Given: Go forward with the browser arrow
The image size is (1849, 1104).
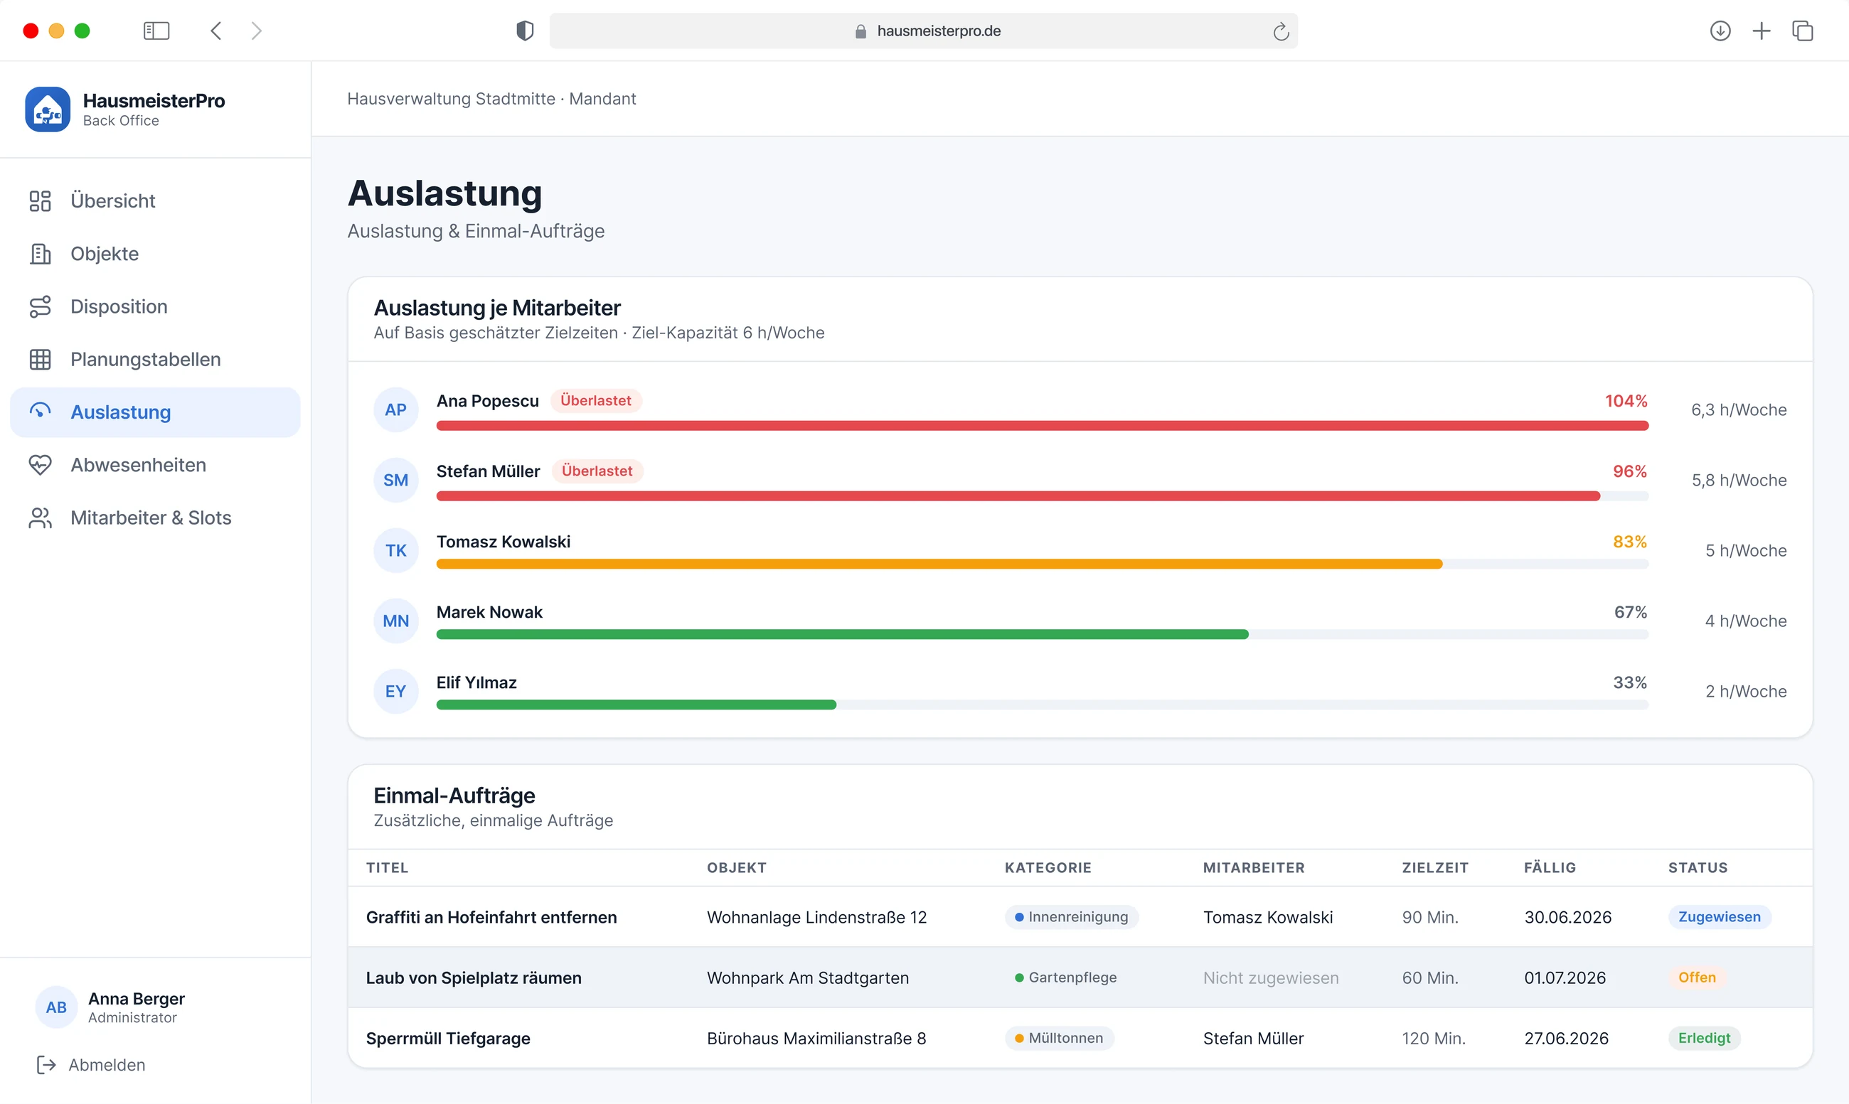Looking at the screenshot, I should pos(257,31).
